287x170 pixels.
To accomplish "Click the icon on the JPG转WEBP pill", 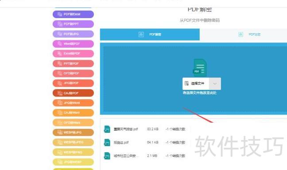I will click(60, 162).
